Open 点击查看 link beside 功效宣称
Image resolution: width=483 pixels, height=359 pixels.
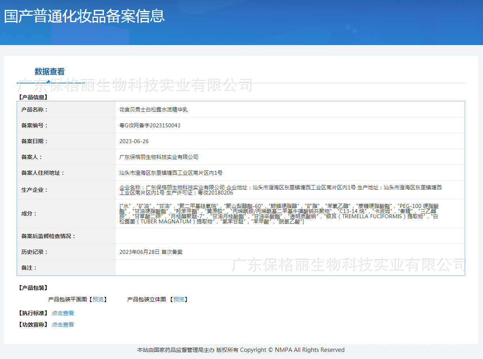click(x=63, y=325)
